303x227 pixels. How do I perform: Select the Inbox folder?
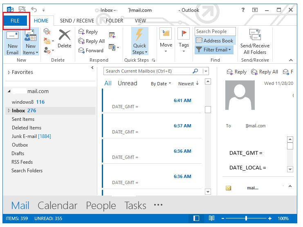tap(50, 111)
